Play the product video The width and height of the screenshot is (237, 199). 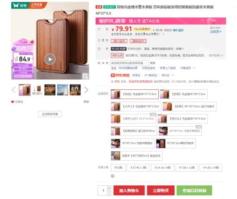pyautogui.click(x=50, y=59)
